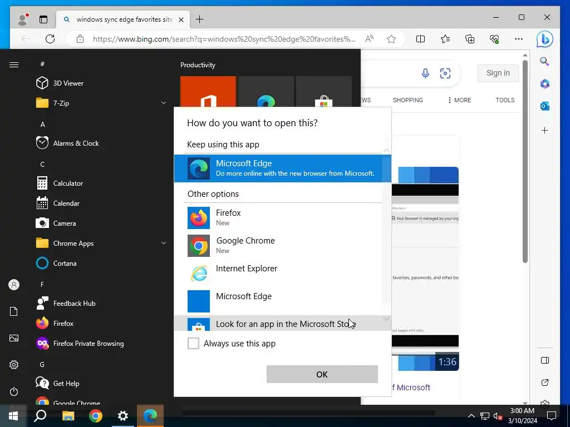This screenshot has height=427, width=570.
Task: Search using an image icon
Action: (445, 73)
